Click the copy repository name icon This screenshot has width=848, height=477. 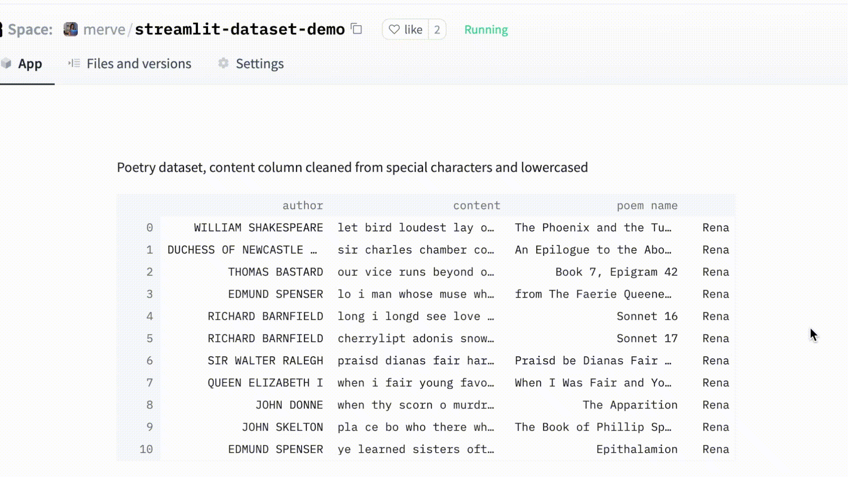(356, 29)
